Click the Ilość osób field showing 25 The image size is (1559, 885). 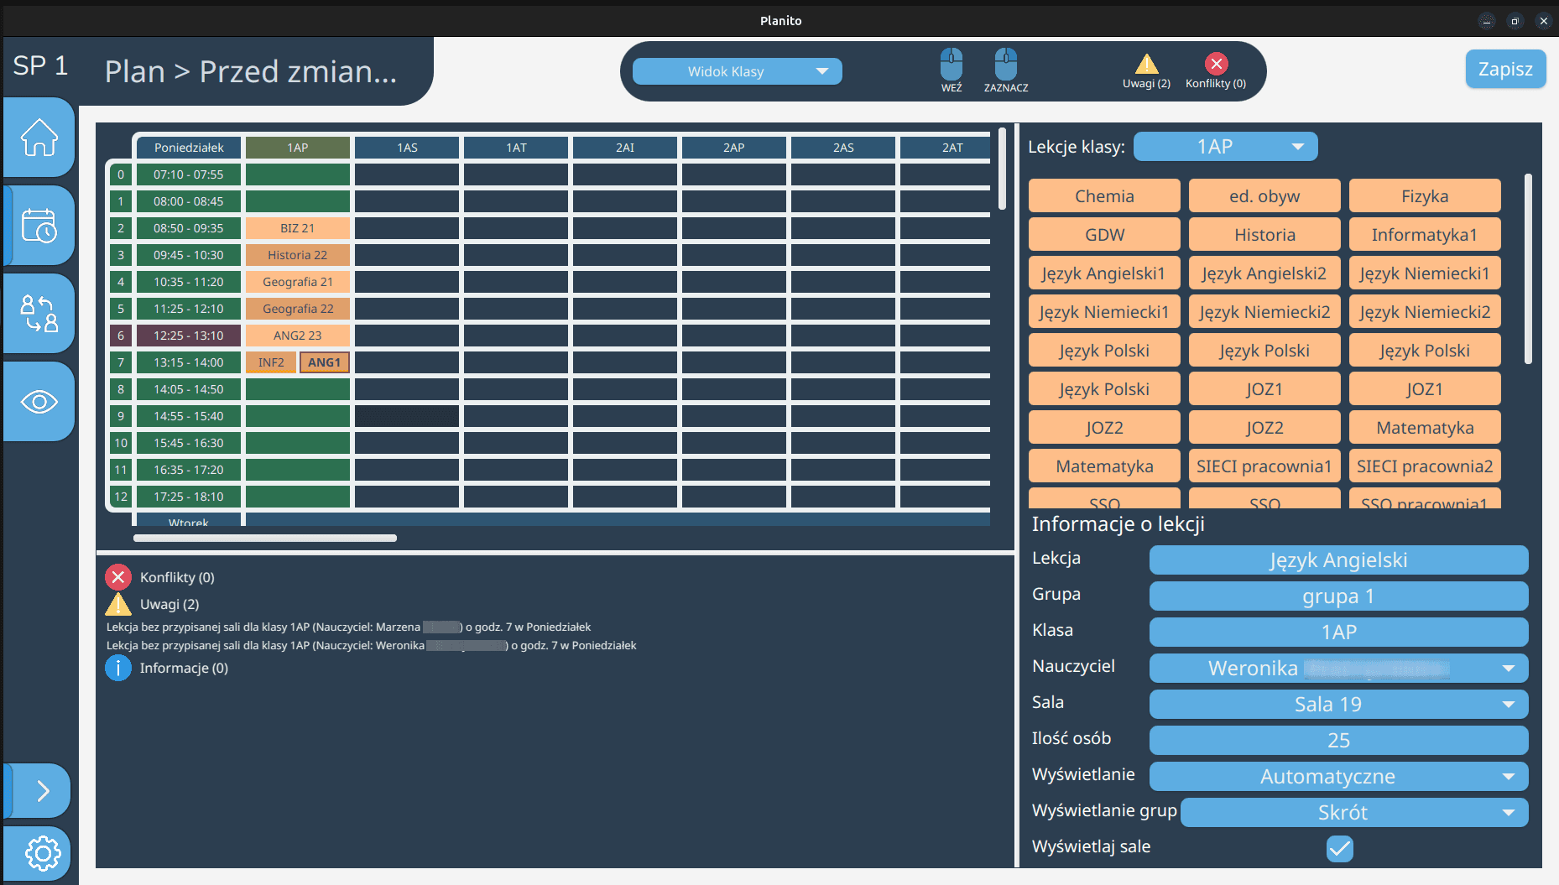[x=1339, y=741]
